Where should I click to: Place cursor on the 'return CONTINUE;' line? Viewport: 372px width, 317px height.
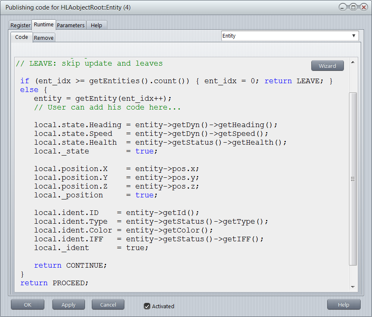(x=70, y=266)
